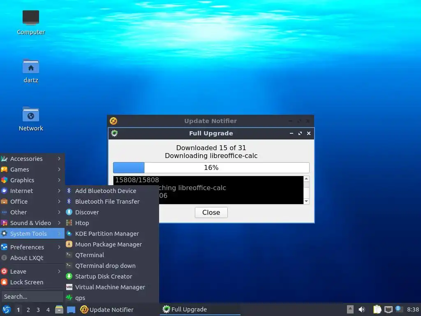This screenshot has width=421, height=316.
Task: Expand the Graphics submenu arrow
Action: click(59, 180)
